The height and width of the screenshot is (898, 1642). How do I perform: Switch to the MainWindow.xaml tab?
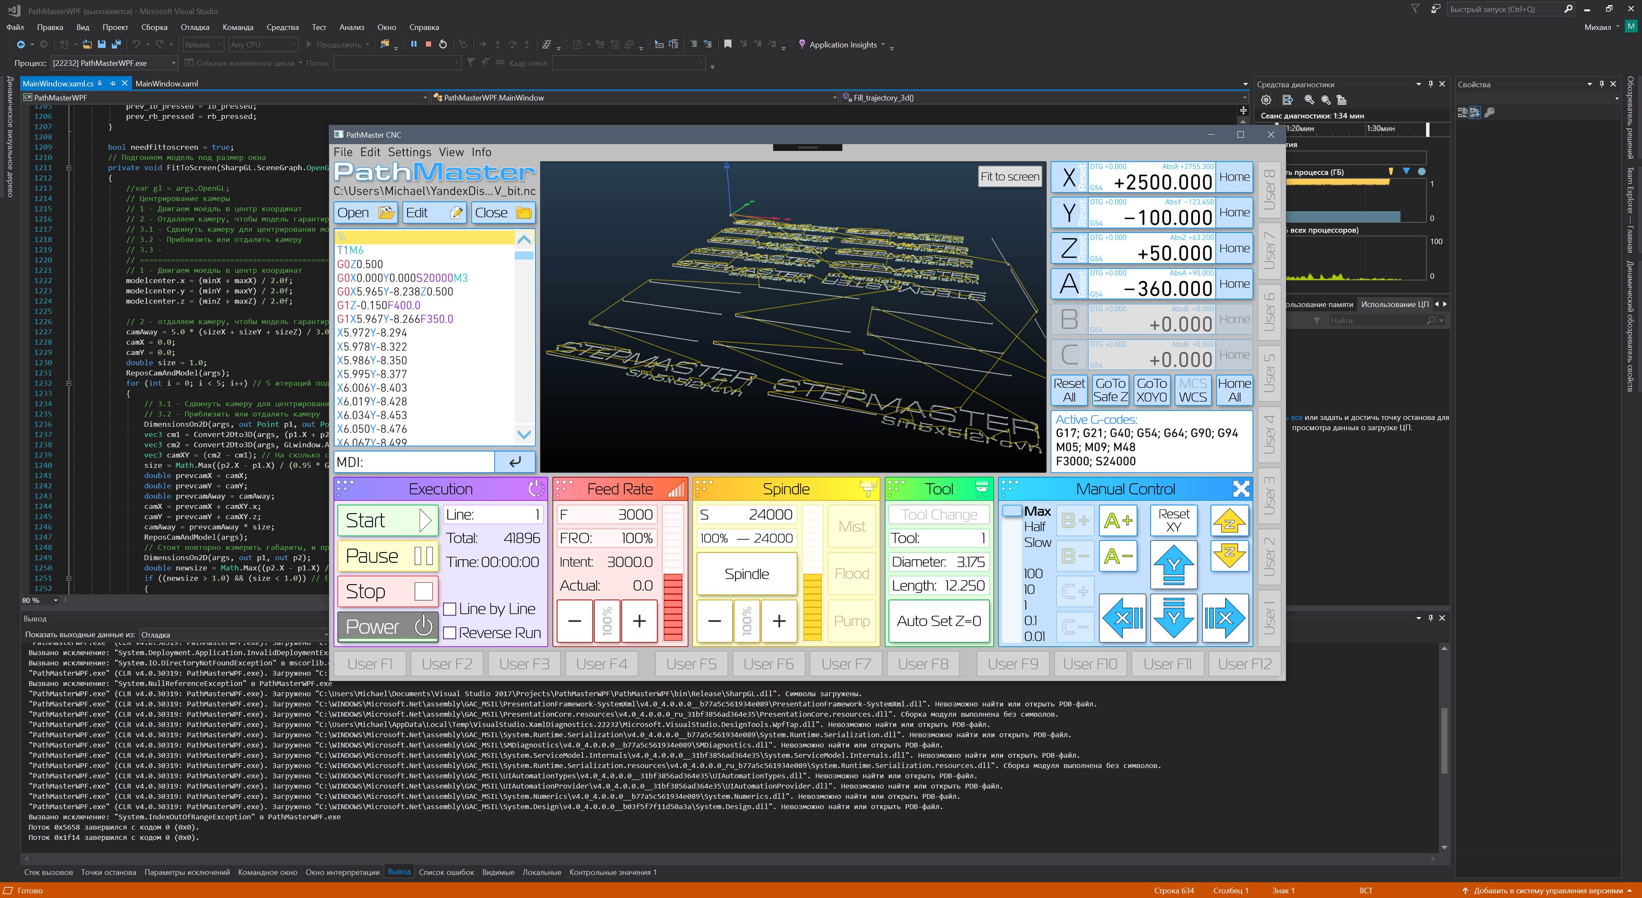tap(166, 83)
